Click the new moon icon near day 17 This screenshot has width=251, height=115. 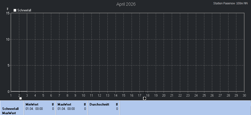pyautogui.click(x=144, y=98)
